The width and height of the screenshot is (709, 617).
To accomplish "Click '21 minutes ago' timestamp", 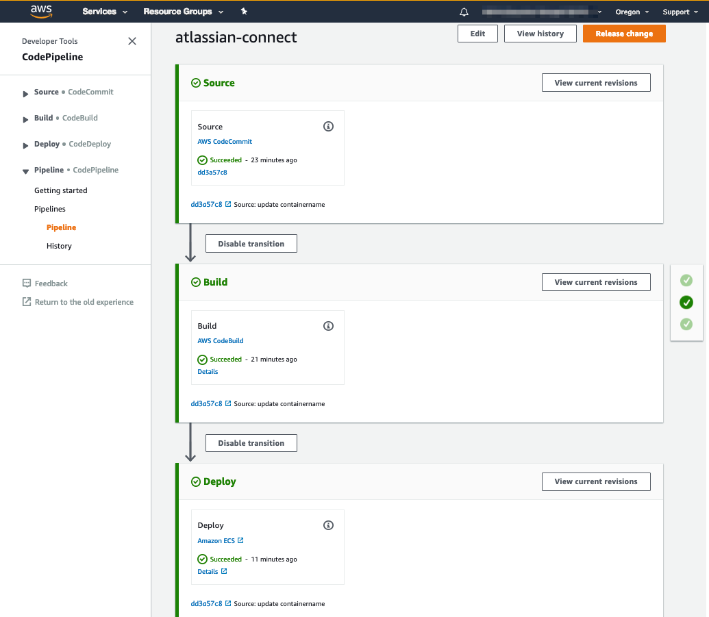I will (x=274, y=360).
